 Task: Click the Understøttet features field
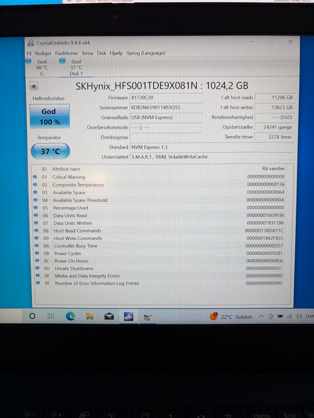click(212, 157)
